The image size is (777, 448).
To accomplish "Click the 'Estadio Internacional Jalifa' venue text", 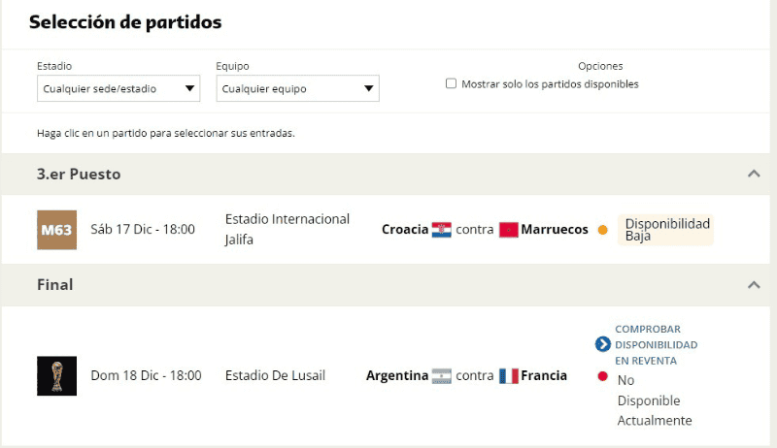I will pyautogui.click(x=287, y=230).
